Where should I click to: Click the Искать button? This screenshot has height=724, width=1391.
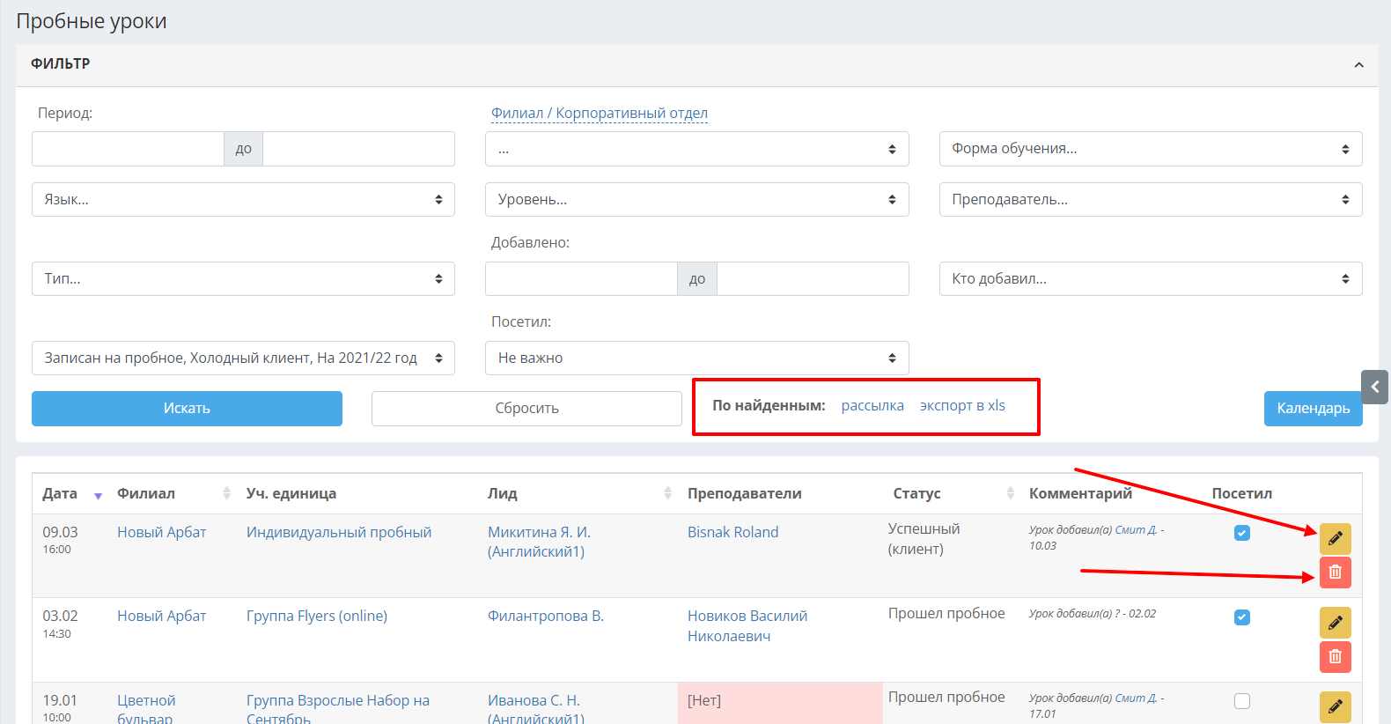[187, 409]
